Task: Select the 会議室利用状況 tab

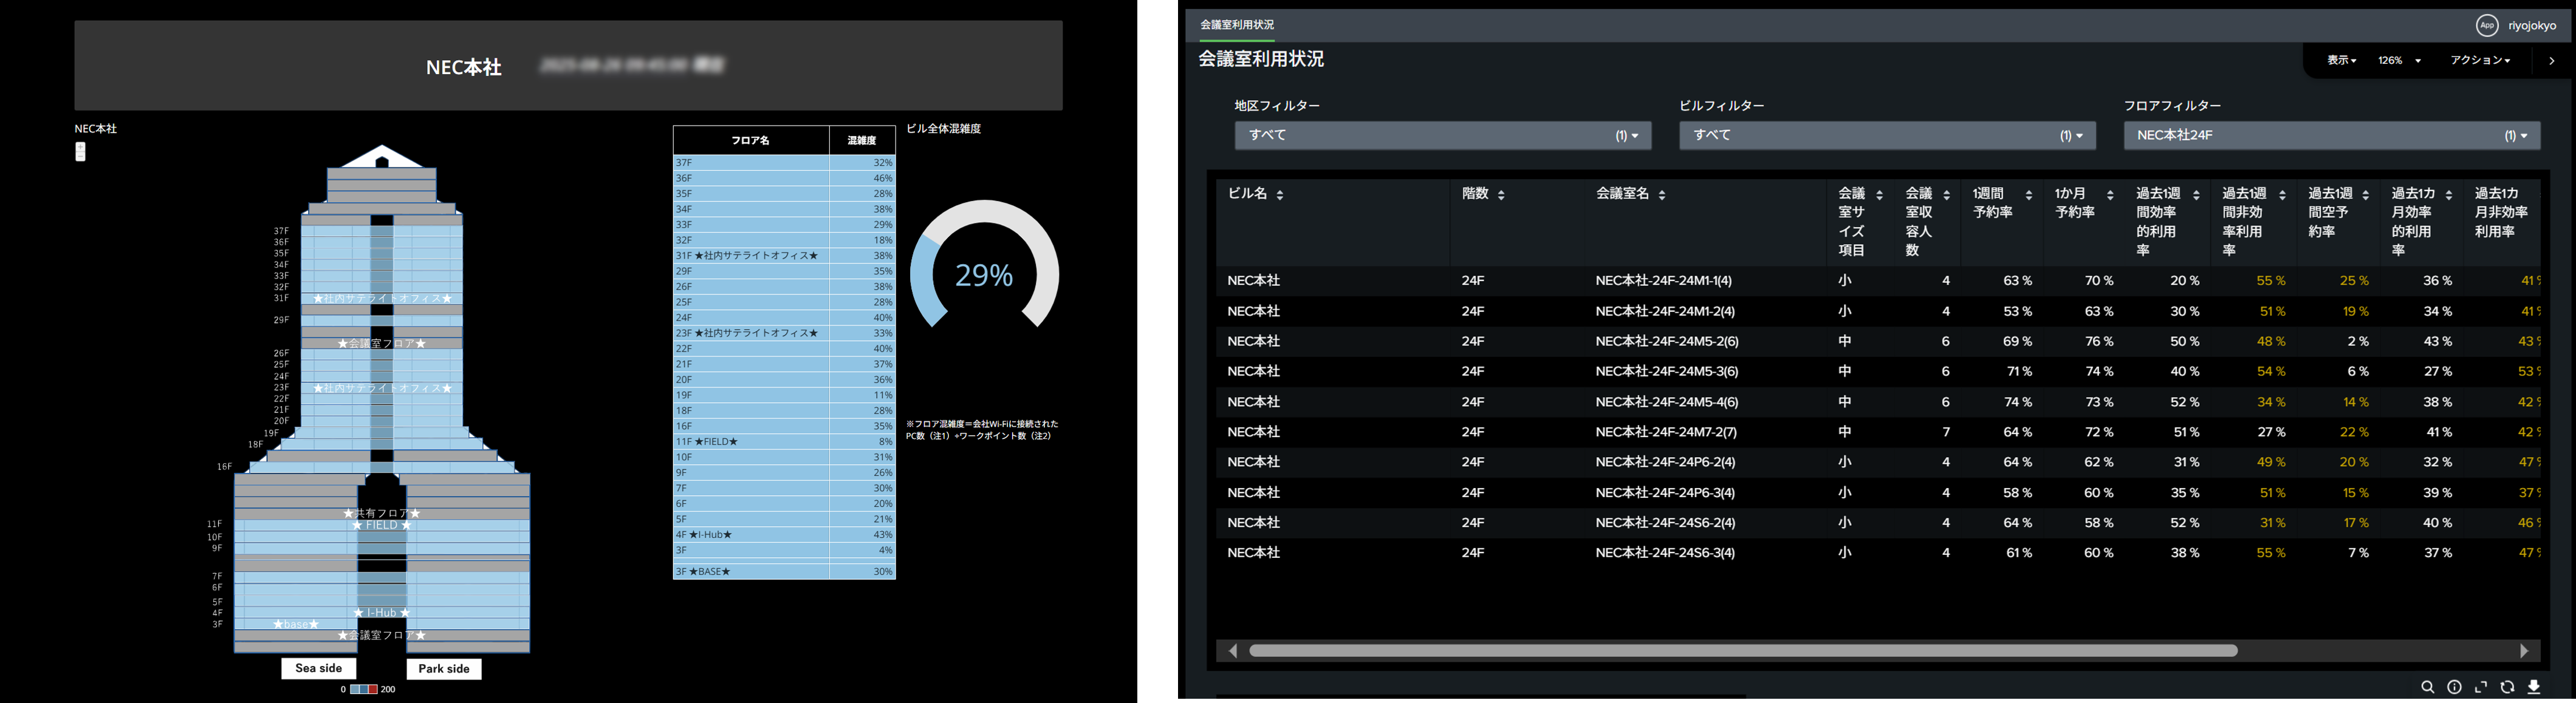Action: 1236,25
